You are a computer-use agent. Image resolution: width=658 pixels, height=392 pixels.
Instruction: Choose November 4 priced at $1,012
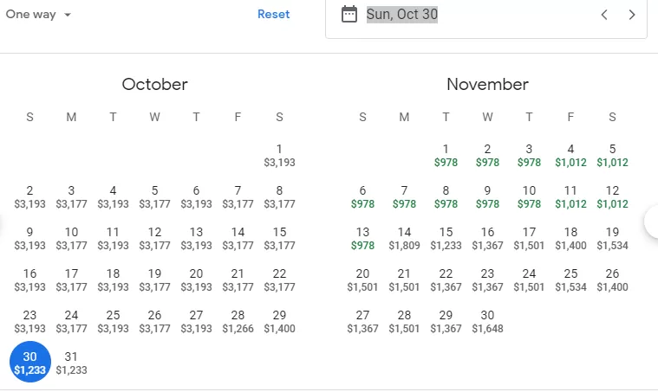(x=570, y=155)
